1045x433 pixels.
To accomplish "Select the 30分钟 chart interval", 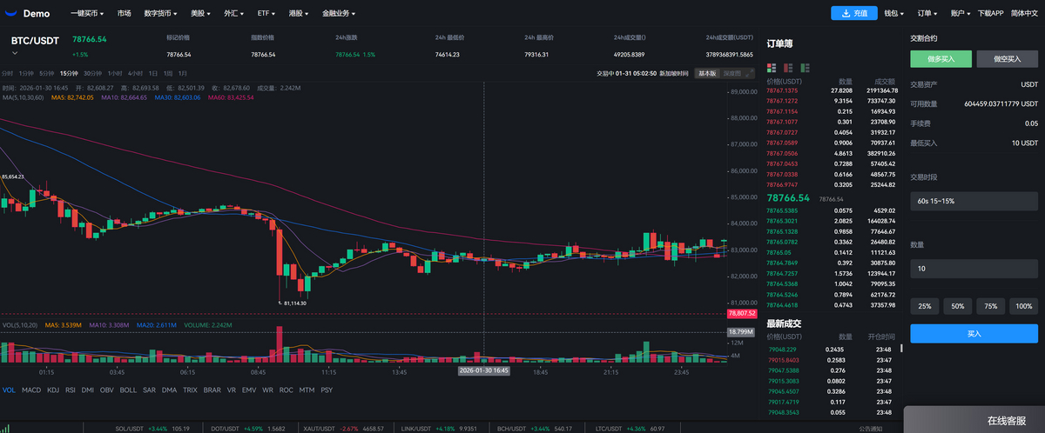I will click(92, 73).
